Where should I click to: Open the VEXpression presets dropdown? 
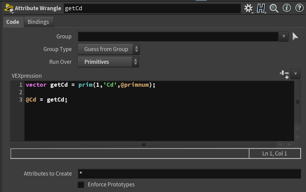(x=295, y=74)
